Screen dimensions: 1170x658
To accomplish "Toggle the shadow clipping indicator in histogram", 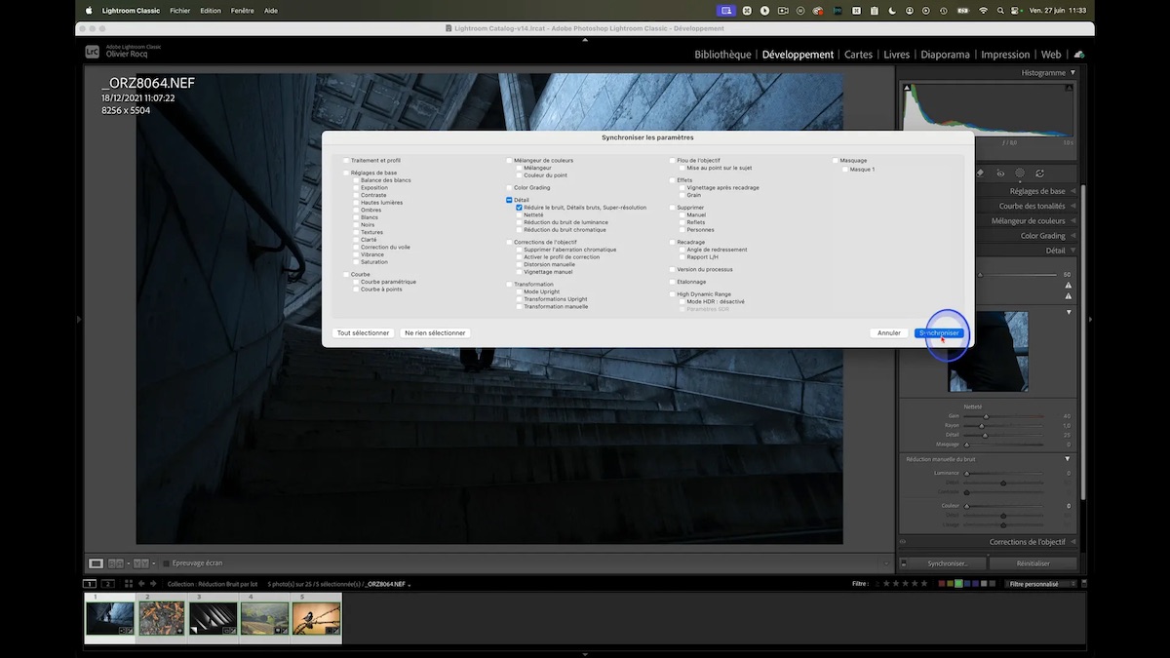I will 907,88.
